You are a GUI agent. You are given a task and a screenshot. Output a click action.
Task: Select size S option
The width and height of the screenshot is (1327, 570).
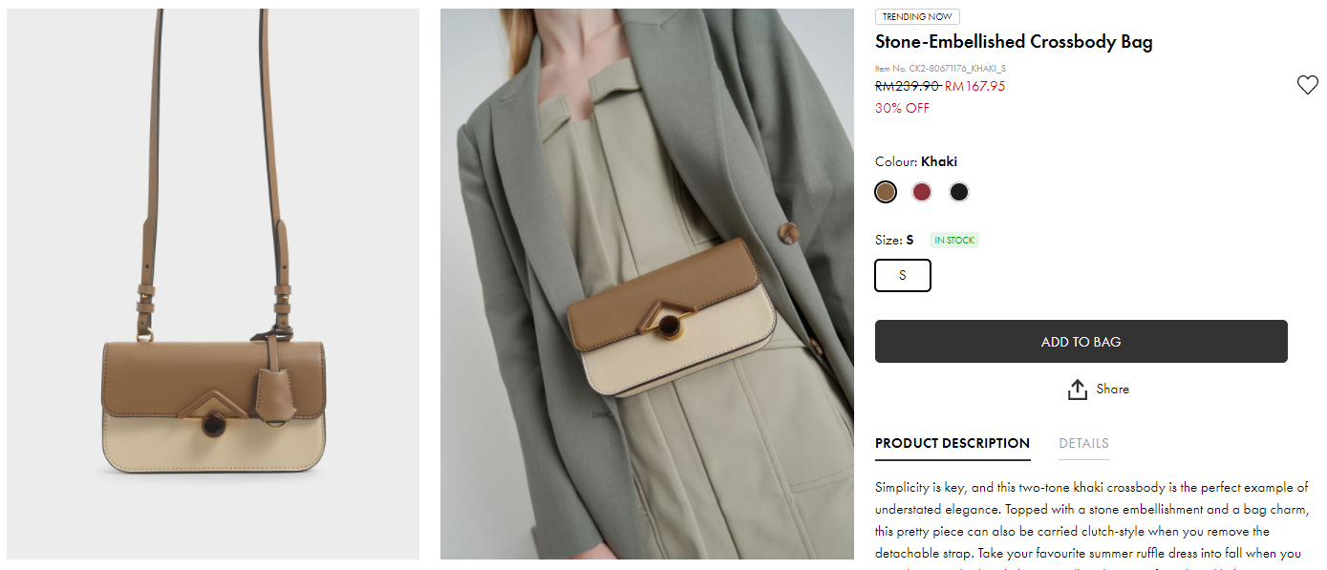[x=903, y=275]
